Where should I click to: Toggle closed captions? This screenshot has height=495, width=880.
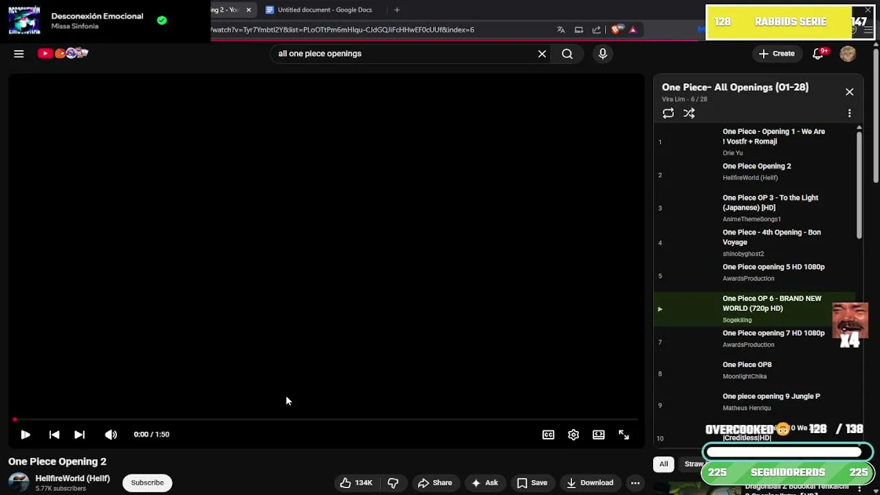(548, 434)
